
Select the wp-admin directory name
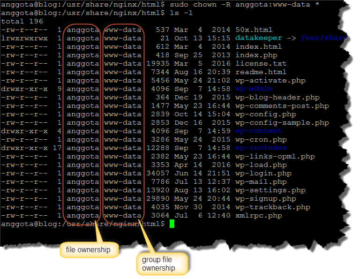click(254, 89)
